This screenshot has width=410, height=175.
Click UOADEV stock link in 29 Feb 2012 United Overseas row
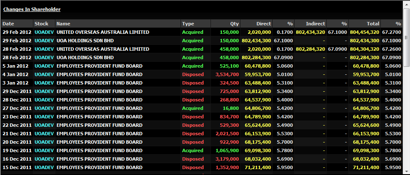pos(44,32)
